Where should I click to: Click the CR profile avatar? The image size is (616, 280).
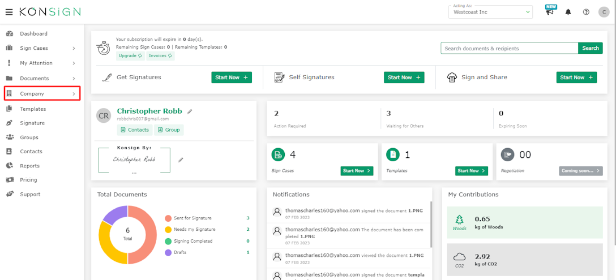(104, 115)
